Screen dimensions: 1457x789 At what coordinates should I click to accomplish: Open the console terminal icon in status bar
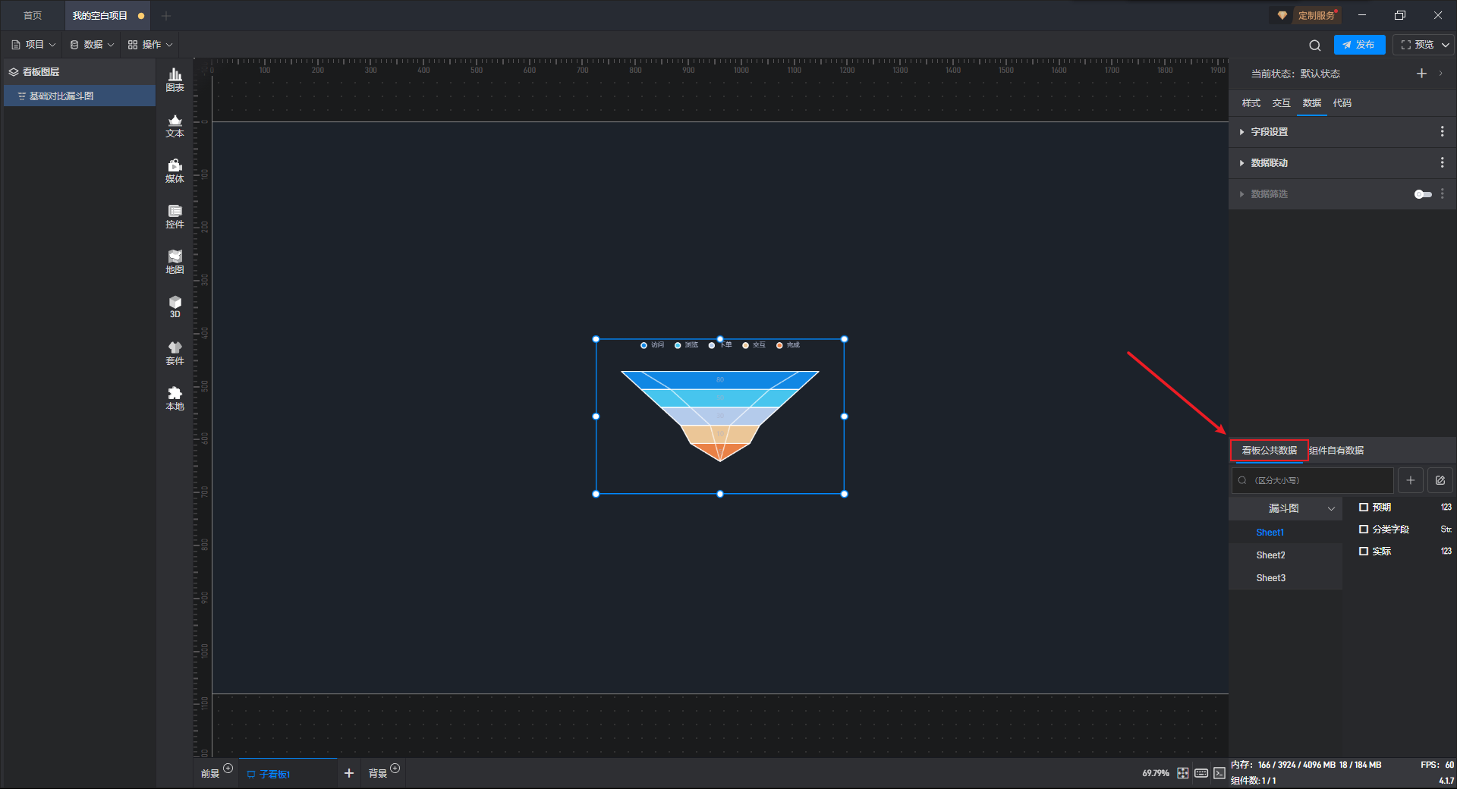coord(1219,773)
